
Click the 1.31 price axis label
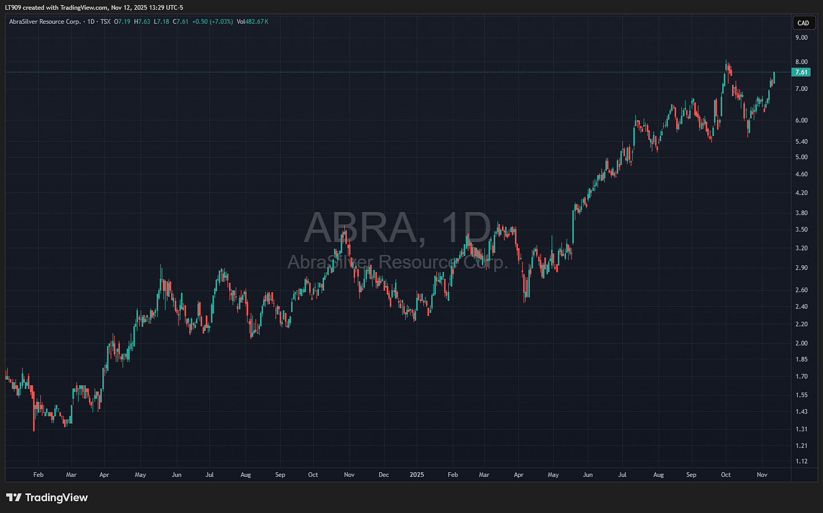click(802, 429)
